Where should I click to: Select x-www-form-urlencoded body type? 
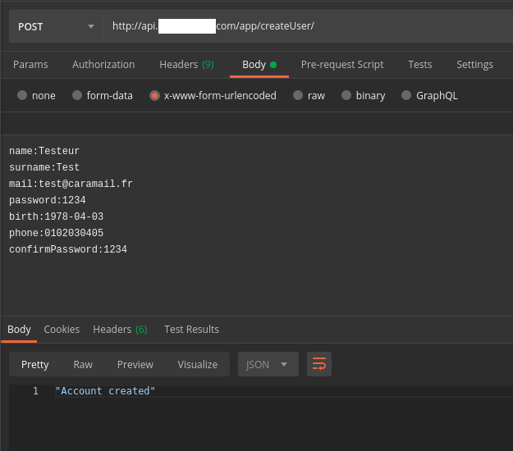tap(154, 95)
